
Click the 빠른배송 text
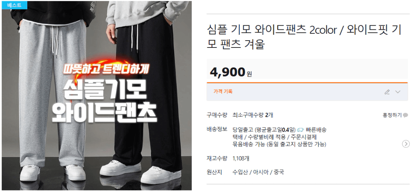tap(316, 130)
